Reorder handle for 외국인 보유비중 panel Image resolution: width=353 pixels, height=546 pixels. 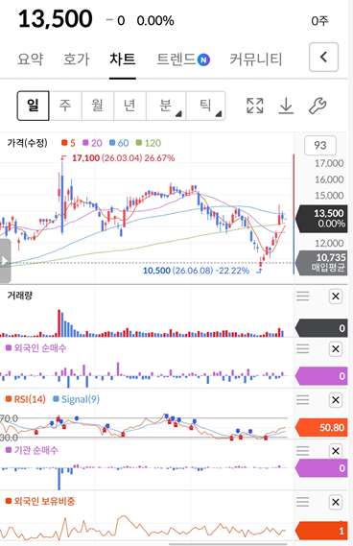point(302,502)
